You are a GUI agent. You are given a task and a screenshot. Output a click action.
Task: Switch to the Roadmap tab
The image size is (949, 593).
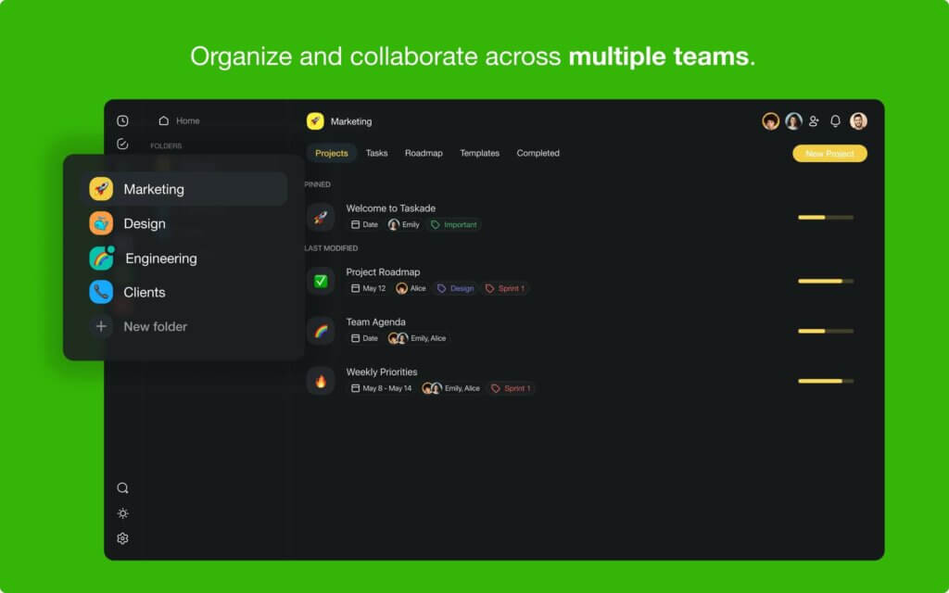424,153
